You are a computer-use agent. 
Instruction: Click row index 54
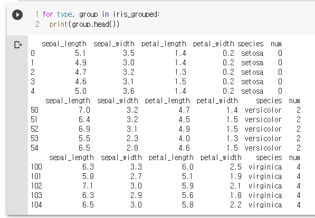tap(34, 148)
